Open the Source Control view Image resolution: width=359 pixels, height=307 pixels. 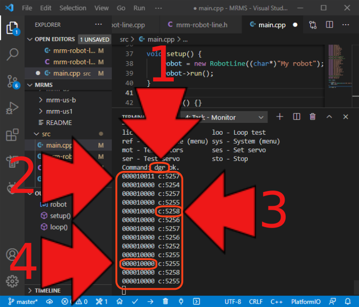coord(12,81)
